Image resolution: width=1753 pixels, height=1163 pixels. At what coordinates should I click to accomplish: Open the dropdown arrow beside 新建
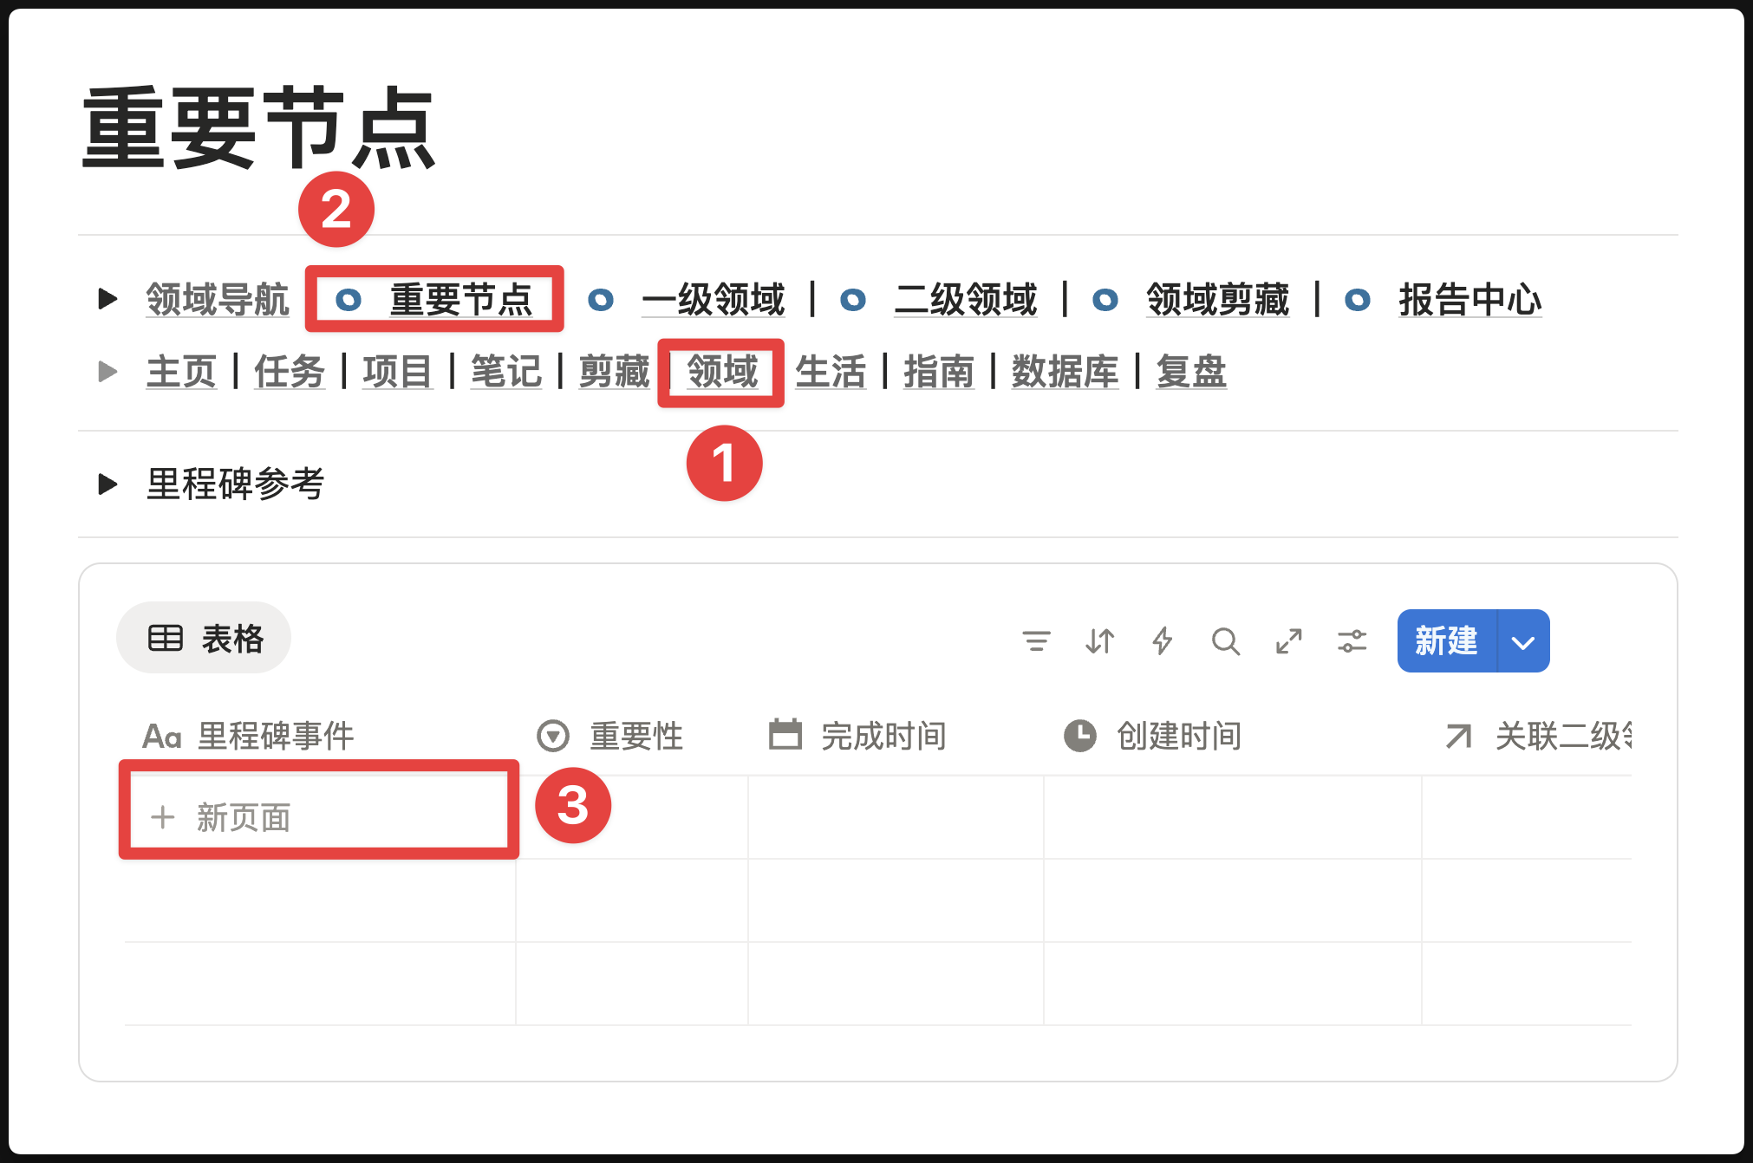tap(1523, 641)
